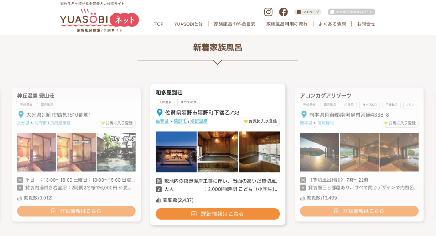Click the yen price icon in 和多屋別荘 card
Viewport: 436px width, 236px height.
click(158, 189)
